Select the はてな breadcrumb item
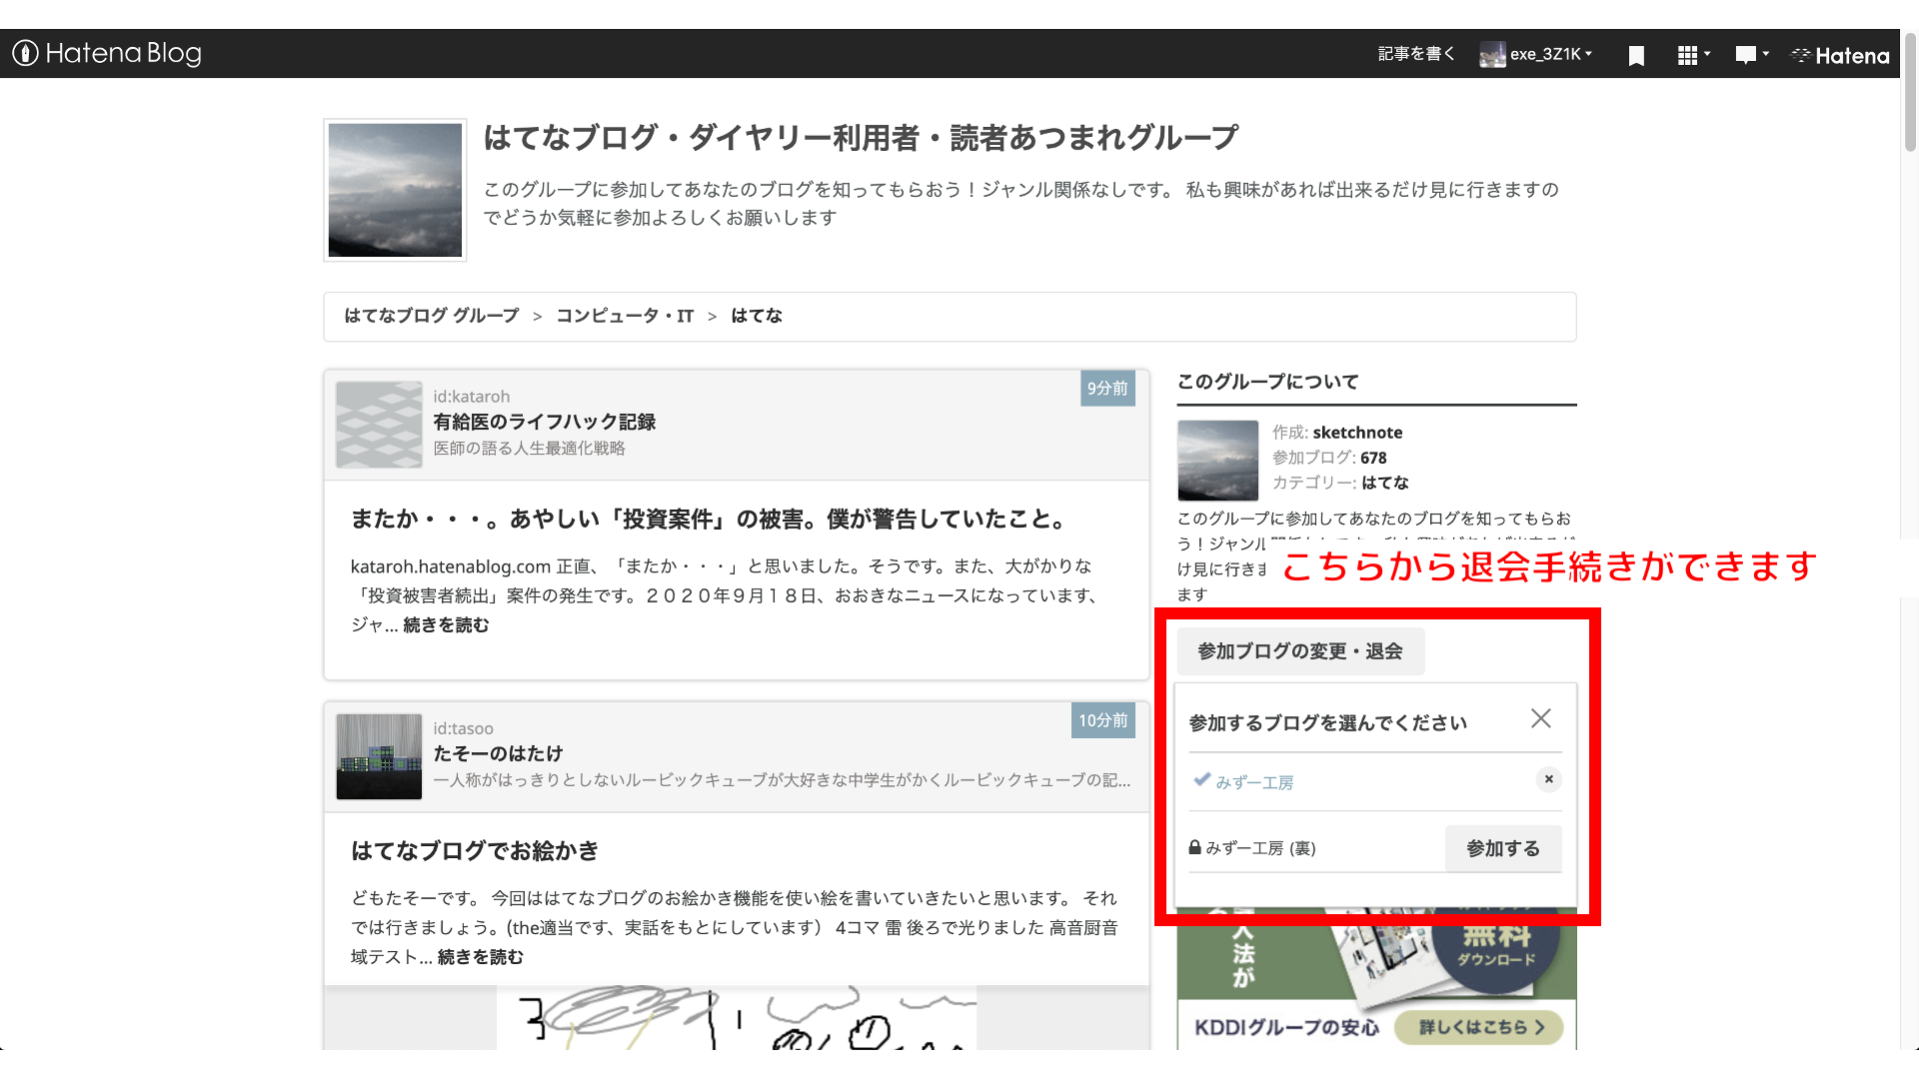The height and width of the screenshot is (1079, 1919). pyautogui.click(x=757, y=316)
